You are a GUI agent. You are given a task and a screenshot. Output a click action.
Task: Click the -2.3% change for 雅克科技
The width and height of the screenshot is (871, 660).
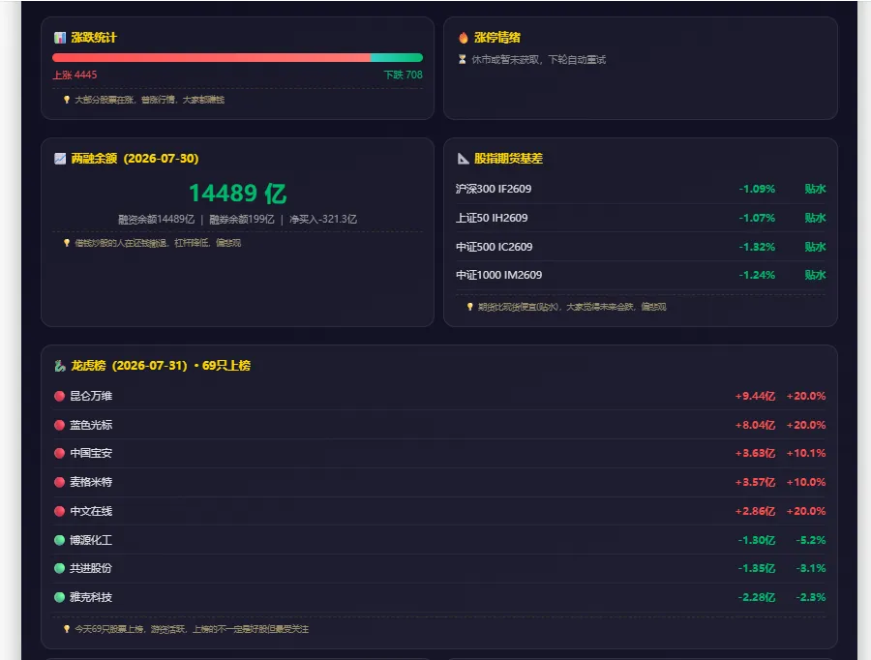click(x=811, y=597)
